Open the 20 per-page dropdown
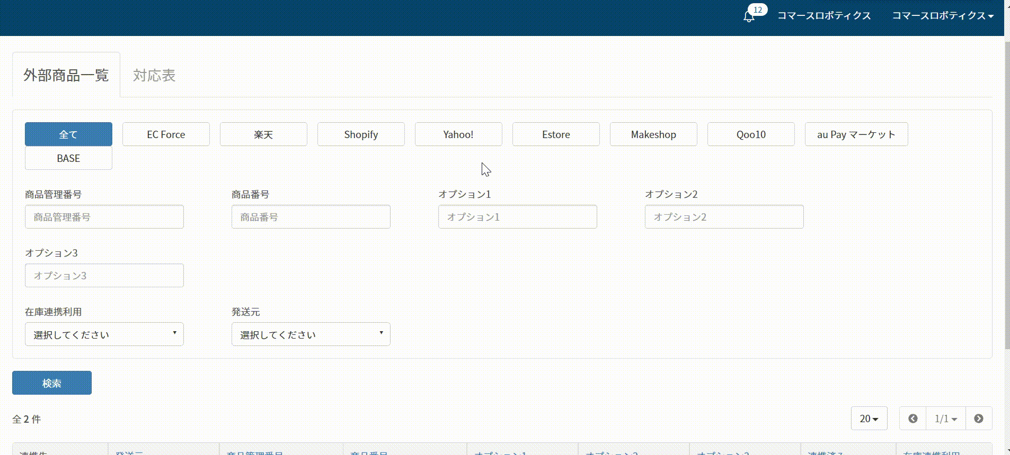 pyautogui.click(x=869, y=418)
